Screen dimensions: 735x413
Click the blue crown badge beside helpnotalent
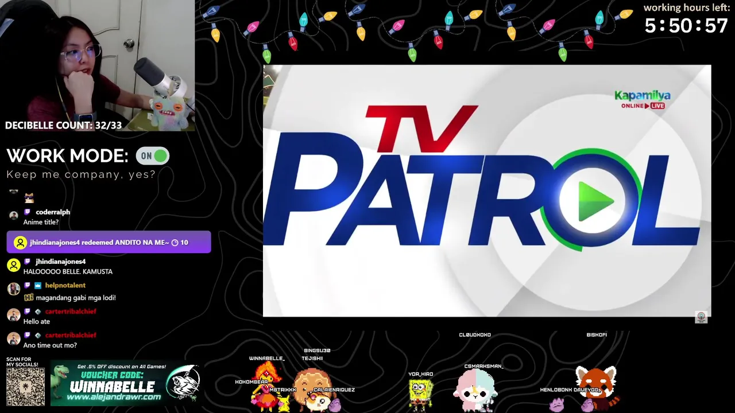(38, 286)
